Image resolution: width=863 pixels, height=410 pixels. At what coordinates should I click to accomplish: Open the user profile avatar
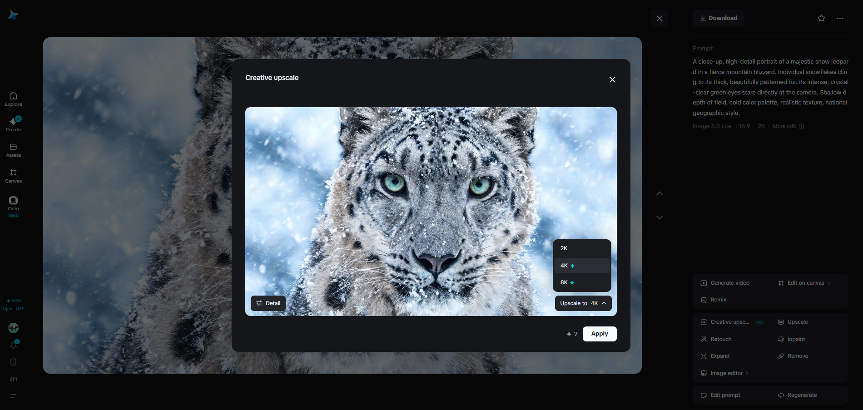[13, 328]
